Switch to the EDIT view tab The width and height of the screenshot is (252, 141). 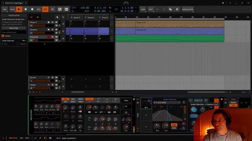pyautogui.click(x=28, y=138)
